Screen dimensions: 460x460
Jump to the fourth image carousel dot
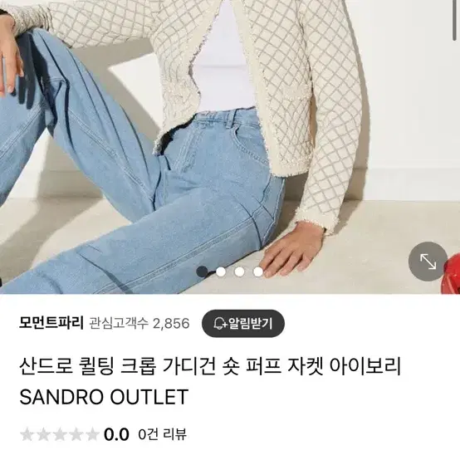258,272
